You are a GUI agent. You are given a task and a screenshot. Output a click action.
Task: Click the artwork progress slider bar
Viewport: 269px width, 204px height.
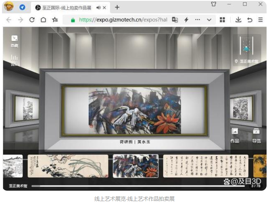(138, 186)
